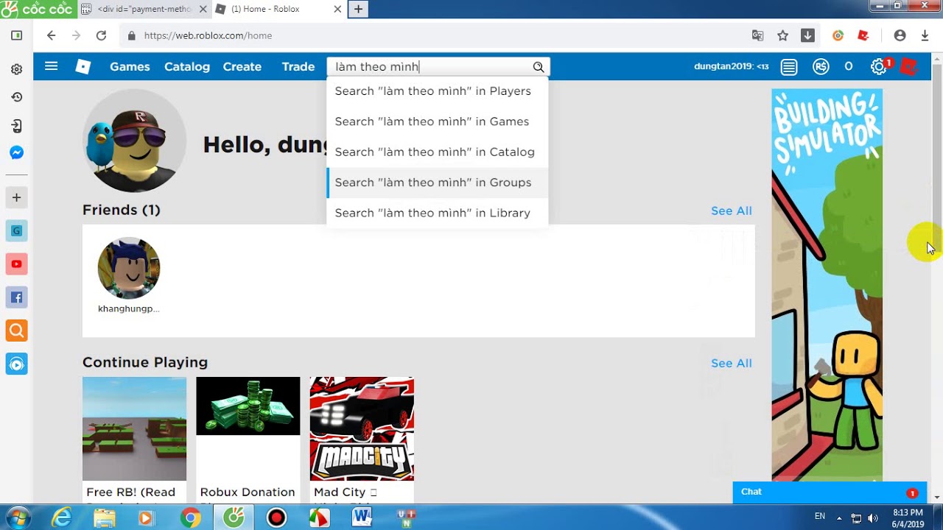
Task: Open the Chat panel
Action: point(830,492)
